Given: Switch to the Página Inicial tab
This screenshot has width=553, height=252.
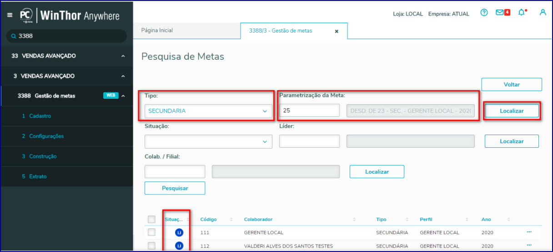Looking at the screenshot, I should [157, 30].
